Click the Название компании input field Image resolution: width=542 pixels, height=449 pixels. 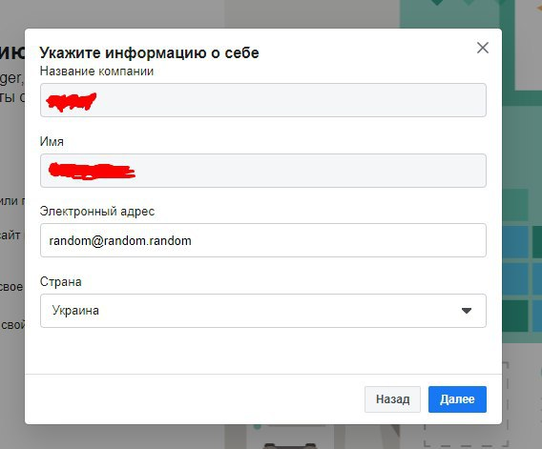(x=263, y=100)
